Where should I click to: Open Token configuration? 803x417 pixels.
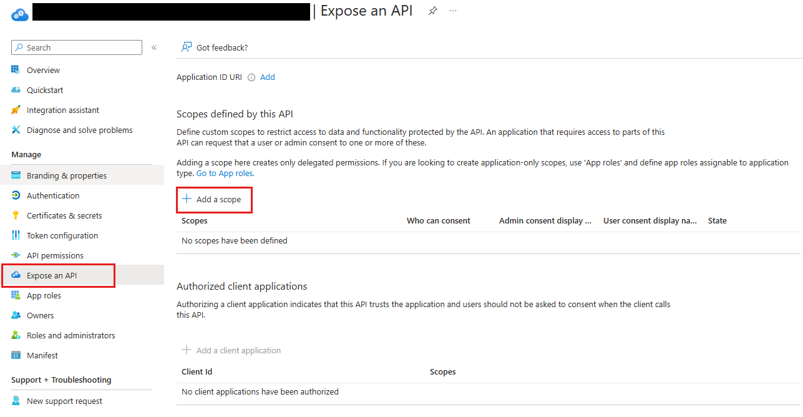pos(62,235)
